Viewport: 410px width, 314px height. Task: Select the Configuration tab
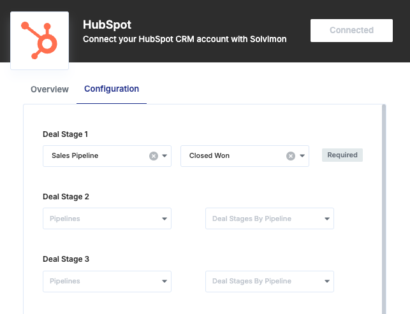112,89
